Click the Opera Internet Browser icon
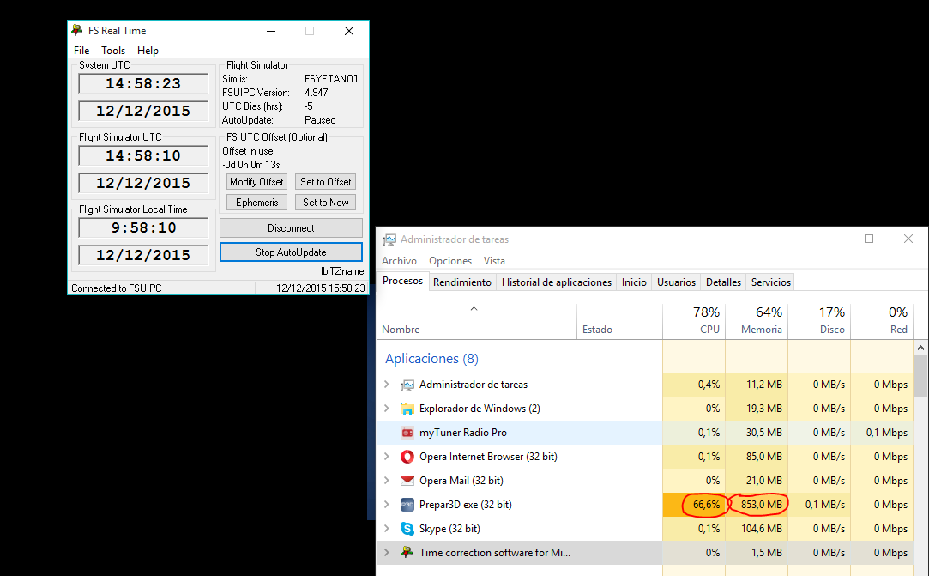Image resolution: width=929 pixels, height=576 pixels. click(x=407, y=457)
